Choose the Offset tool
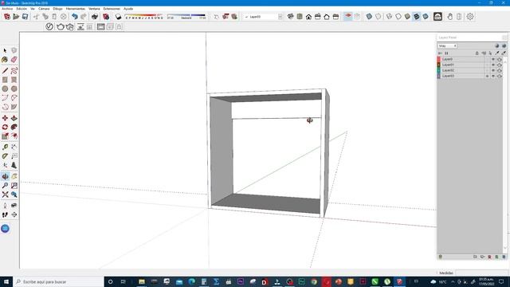This screenshot has width=510, height=287. pyautogui.click(x=14, y=136)
